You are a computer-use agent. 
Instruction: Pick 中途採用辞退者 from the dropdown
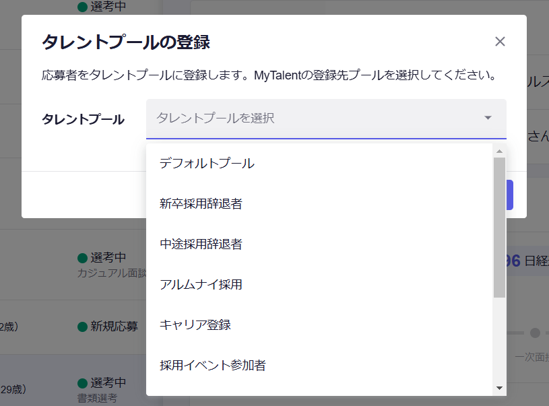click(x=201, y=244)
